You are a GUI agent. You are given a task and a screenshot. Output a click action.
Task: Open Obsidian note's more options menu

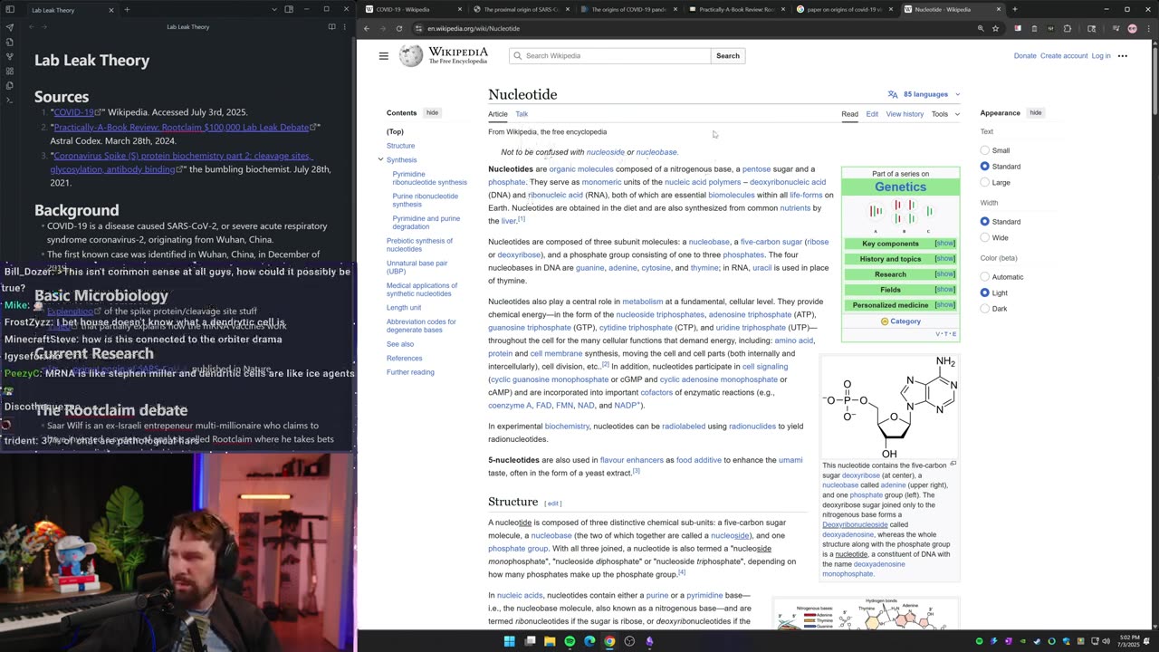tap(345, 27)
